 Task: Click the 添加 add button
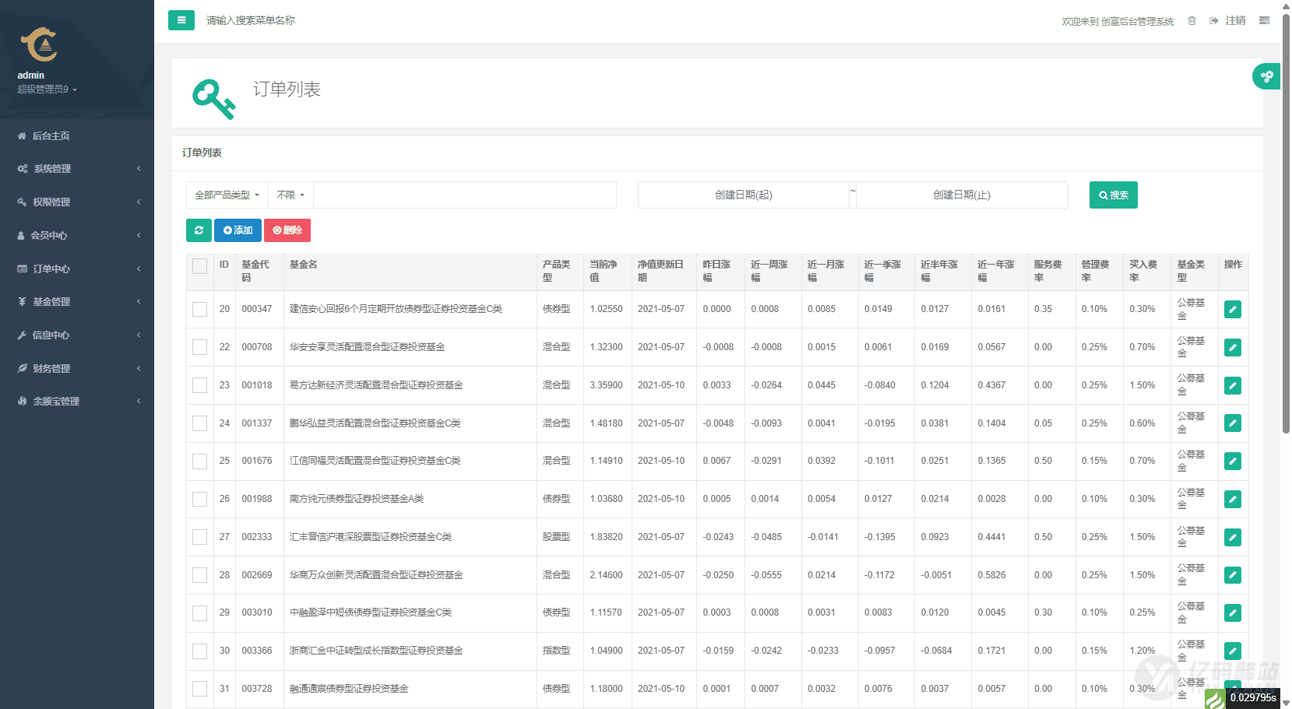tap(238, 230)
